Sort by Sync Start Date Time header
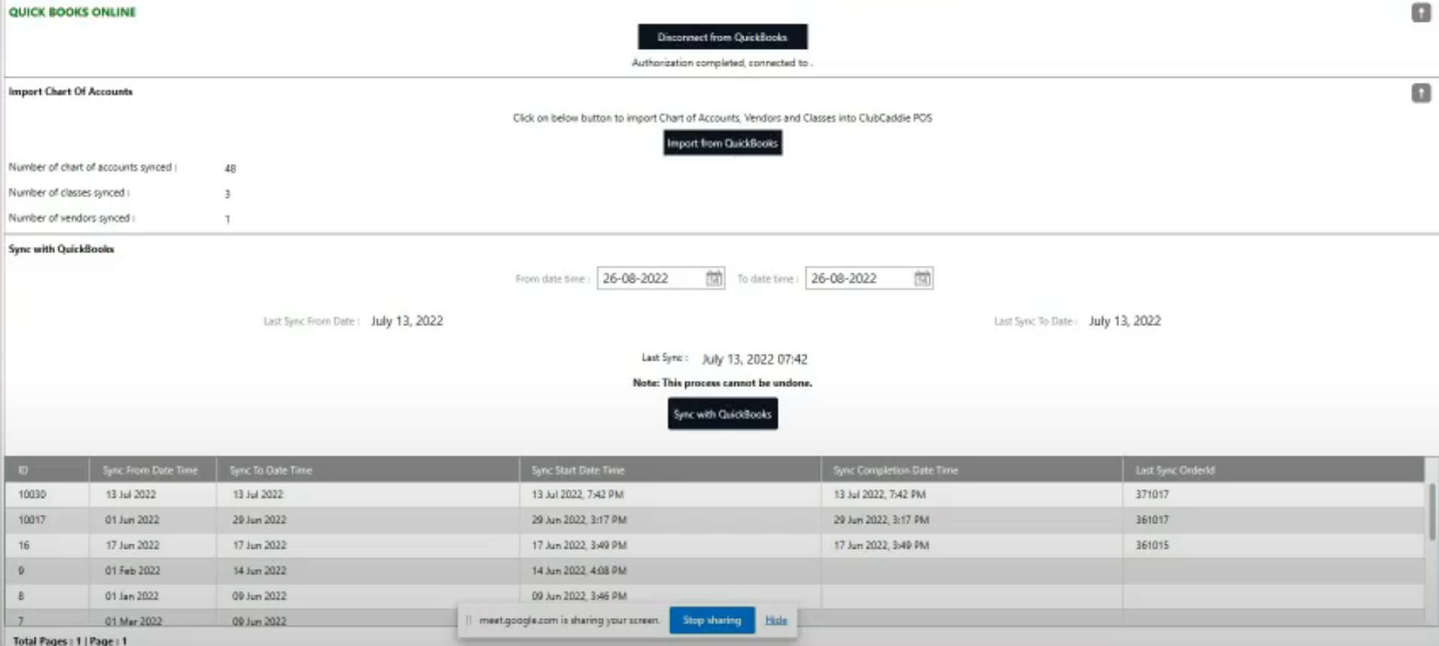The width and height of the screenshot is (1439, 646). click(670, 470)
